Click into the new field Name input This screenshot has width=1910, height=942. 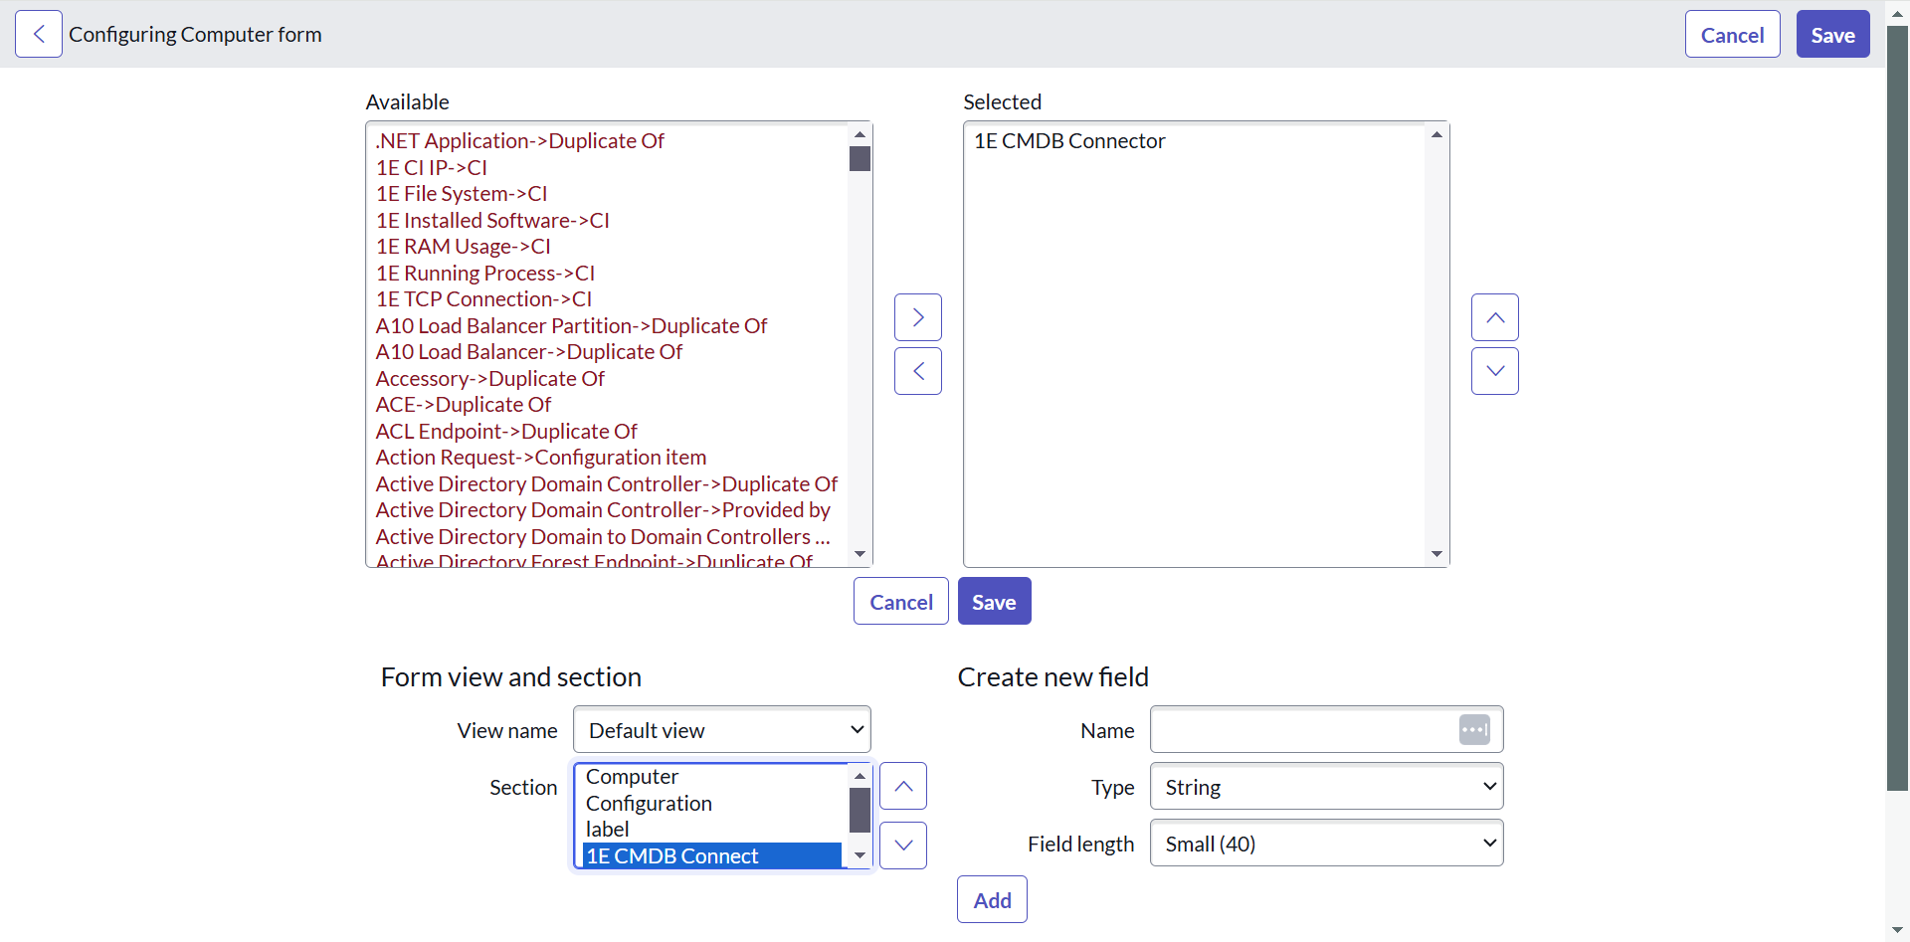pos(1301,730)
